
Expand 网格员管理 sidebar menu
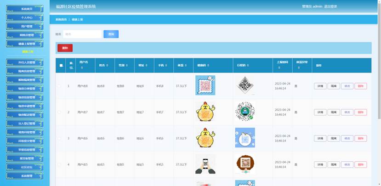click(x=25, y=35)
